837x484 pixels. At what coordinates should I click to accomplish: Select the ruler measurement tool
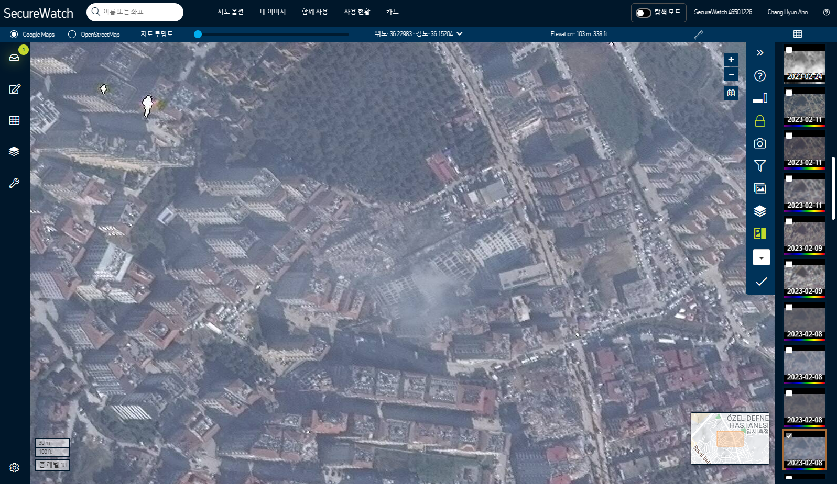click(698, 35)
